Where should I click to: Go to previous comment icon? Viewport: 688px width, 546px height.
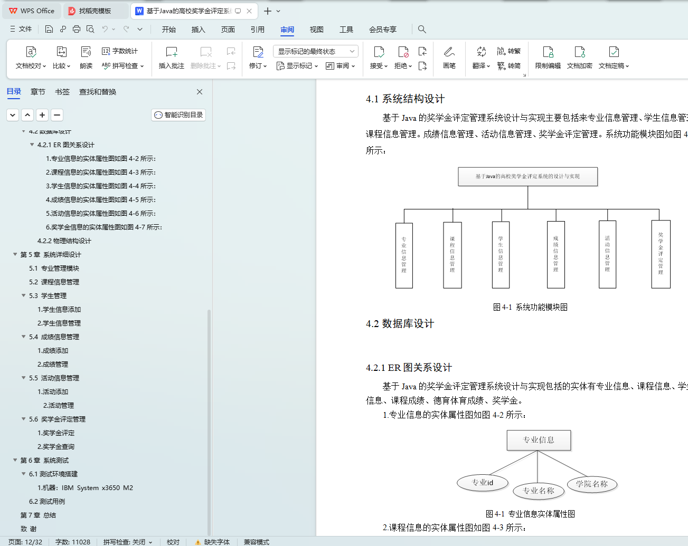click(231, 51)
